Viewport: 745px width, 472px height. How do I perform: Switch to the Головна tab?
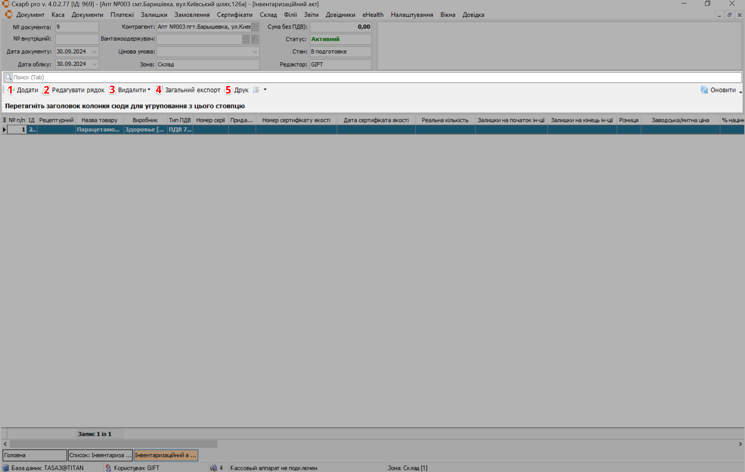coord(34,455)
